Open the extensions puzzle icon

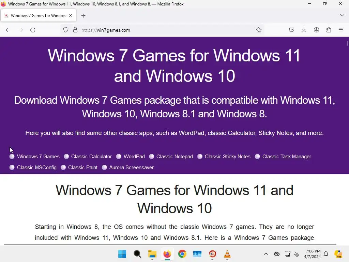click(329, 30)
